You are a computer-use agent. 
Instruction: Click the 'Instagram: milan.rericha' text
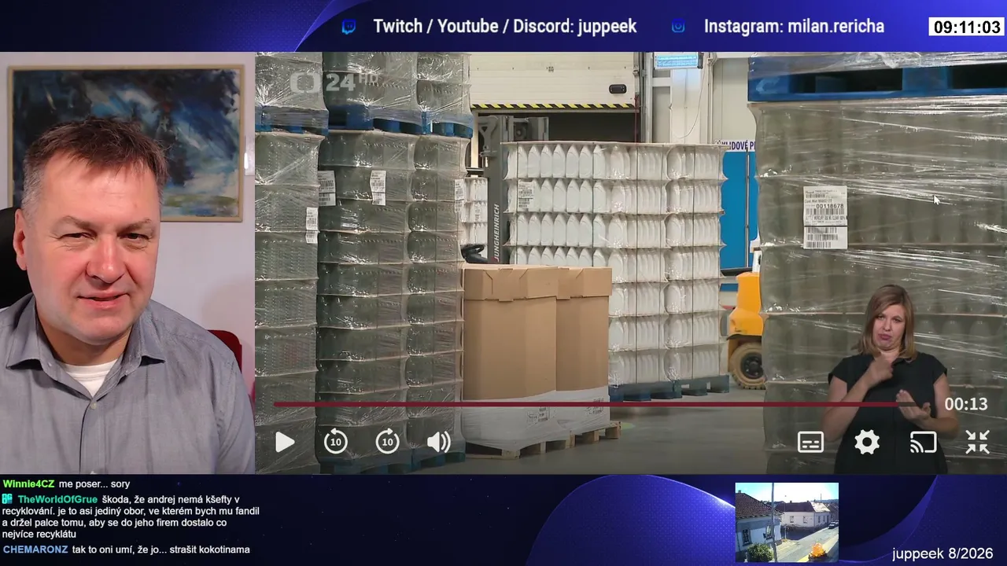[794, 27]
